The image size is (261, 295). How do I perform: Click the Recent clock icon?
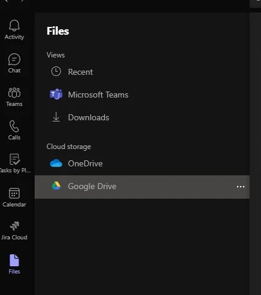click(56, 71)
